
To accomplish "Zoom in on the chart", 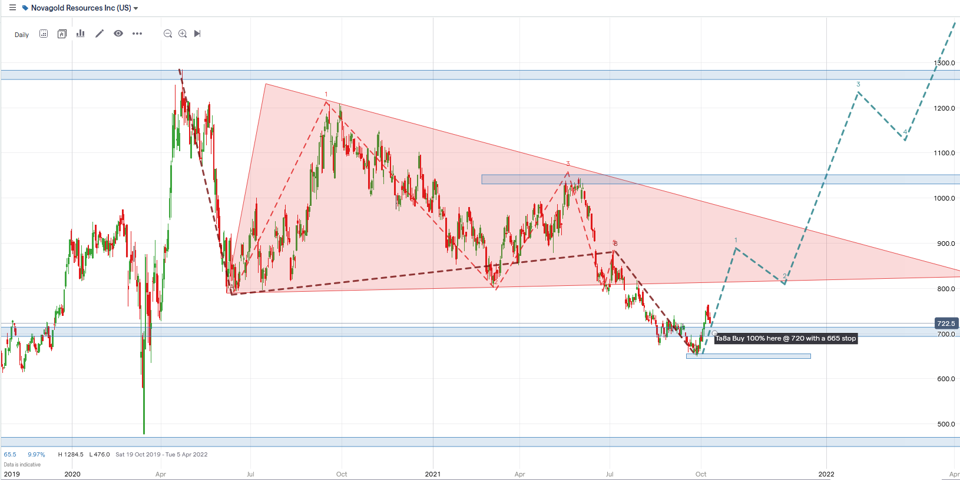I will pyautogui.click(x=183, y=34).
